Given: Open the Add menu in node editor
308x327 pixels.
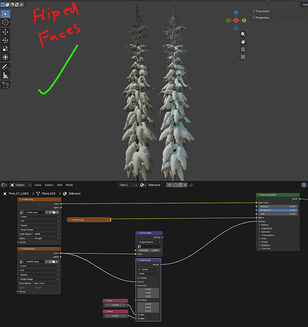Looking at the screenshot, I should coord(59,185).
